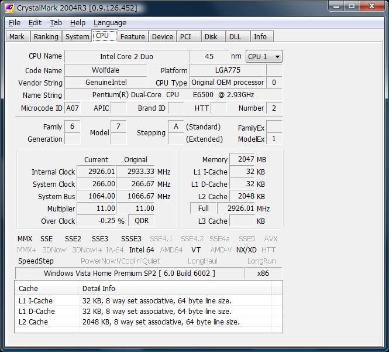Screen dimensions: 389x352
Task: Click the Cache column header
Action: pyautogui.click(x=47, y=288)
